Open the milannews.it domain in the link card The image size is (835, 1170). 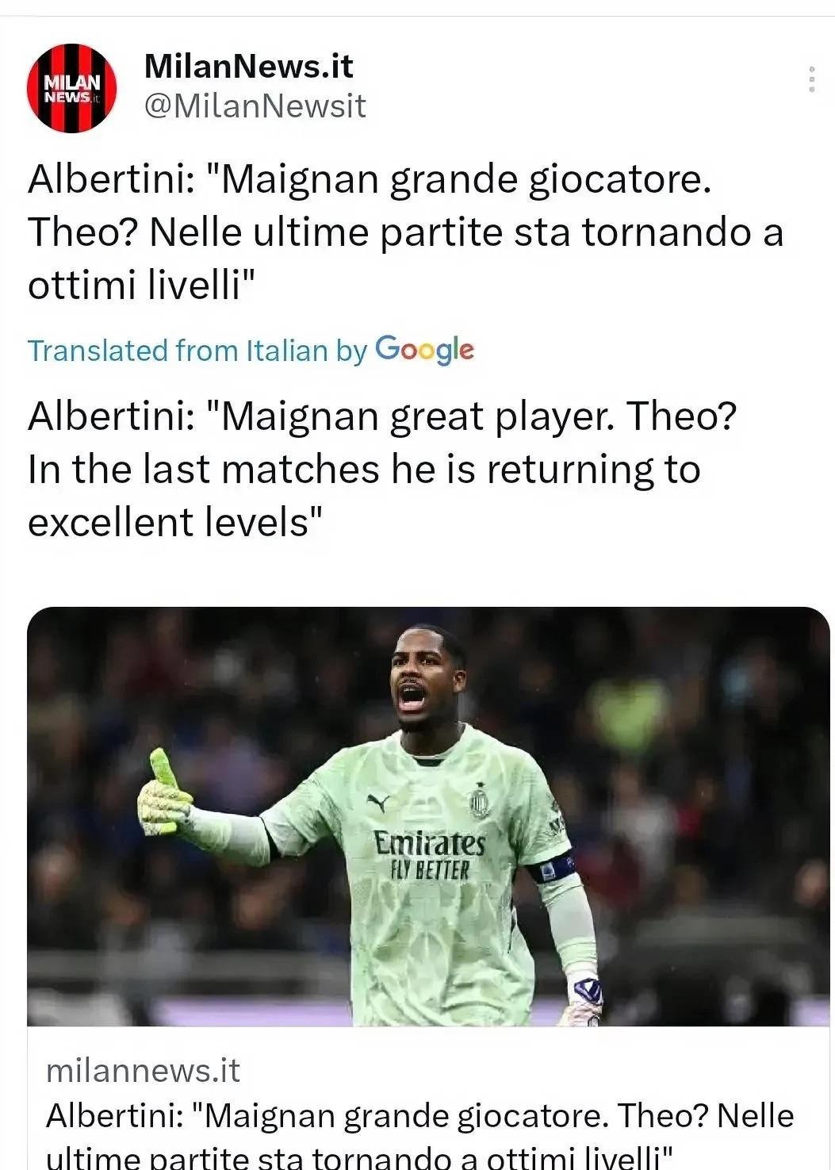point(143,1070)
